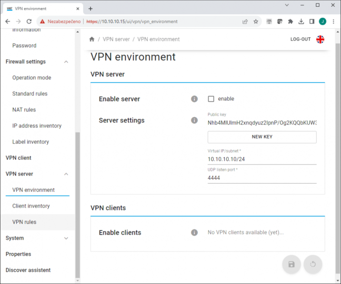The image size is (341, 284).
Task: Toggle the browser side panel icon
Action: [x=312, y=21]
